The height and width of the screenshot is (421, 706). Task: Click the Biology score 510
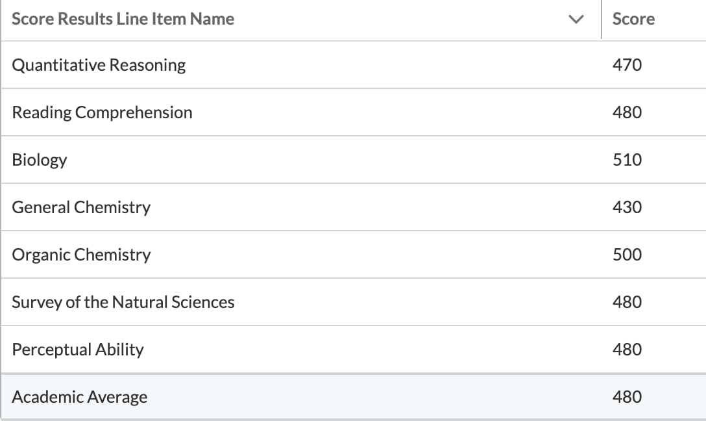(627, 160)
